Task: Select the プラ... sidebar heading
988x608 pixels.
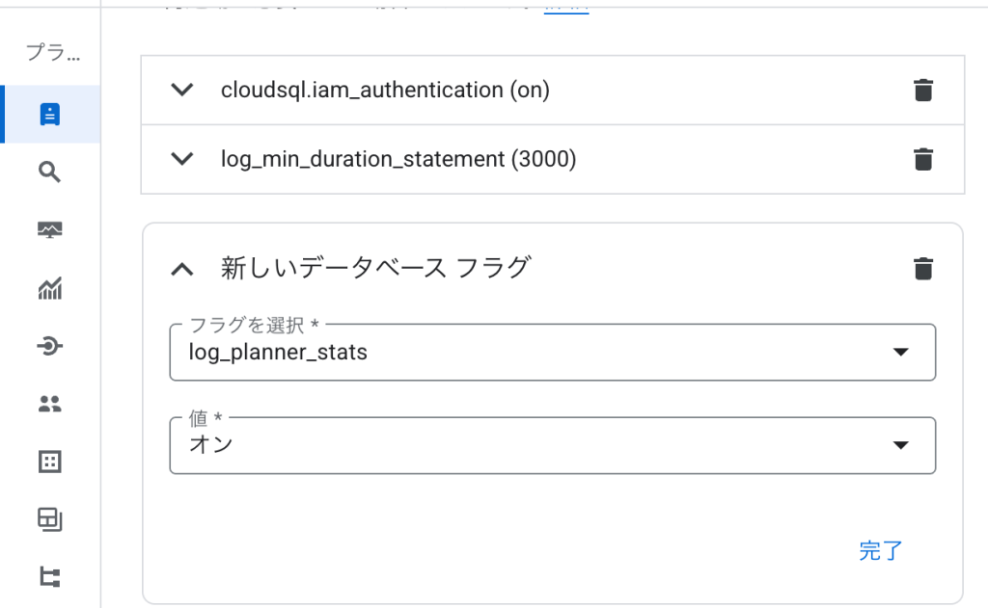Action: click(x=53, y=52)
